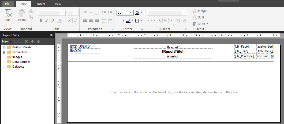The width and height of the screenshot is (284, 124).
Task: Apply the fill color paint bucket
Action: coord(137,13)
